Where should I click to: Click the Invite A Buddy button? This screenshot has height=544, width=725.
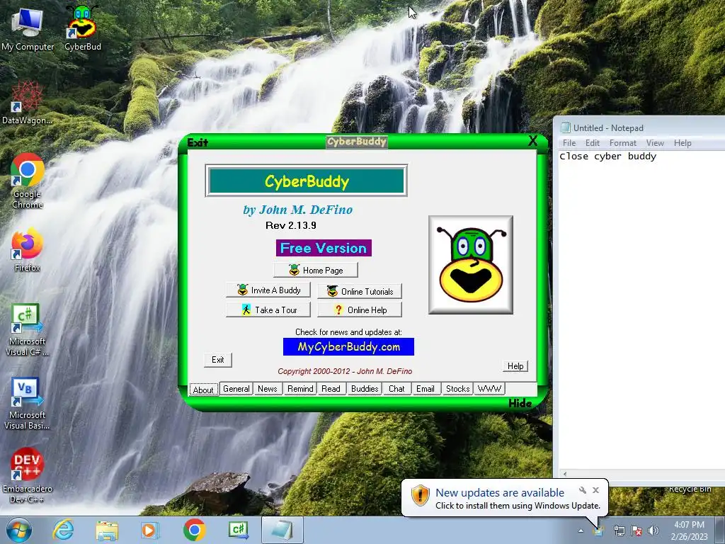tap(268, 290)
